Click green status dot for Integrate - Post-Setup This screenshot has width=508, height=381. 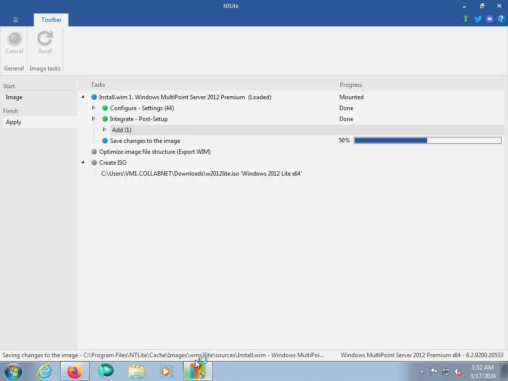click(105, 119)
